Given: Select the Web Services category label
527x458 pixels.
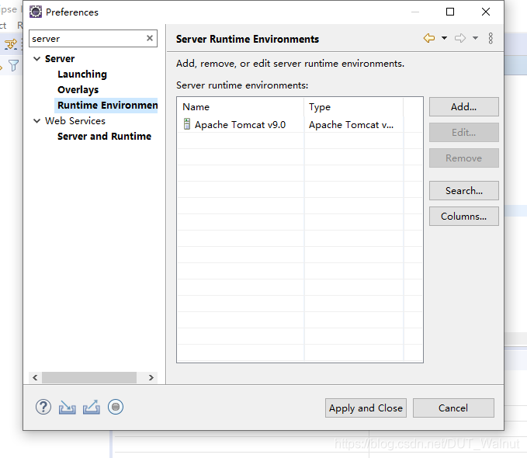Looking at the screenshot, I should click(75, 121).
